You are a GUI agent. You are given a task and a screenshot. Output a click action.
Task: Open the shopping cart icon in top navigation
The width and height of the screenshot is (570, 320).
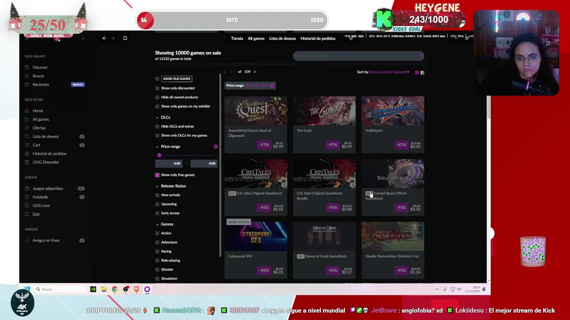click(x=350, y=38)
